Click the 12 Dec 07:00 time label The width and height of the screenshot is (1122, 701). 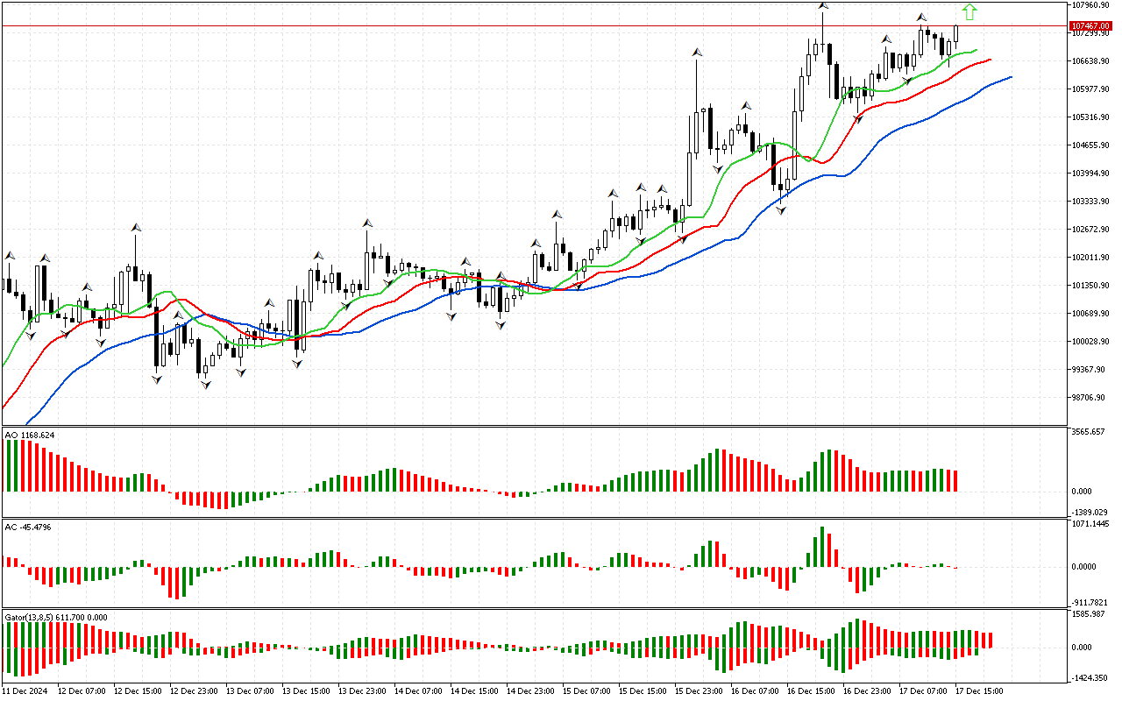pyautogui.click(x=81, y=691)
